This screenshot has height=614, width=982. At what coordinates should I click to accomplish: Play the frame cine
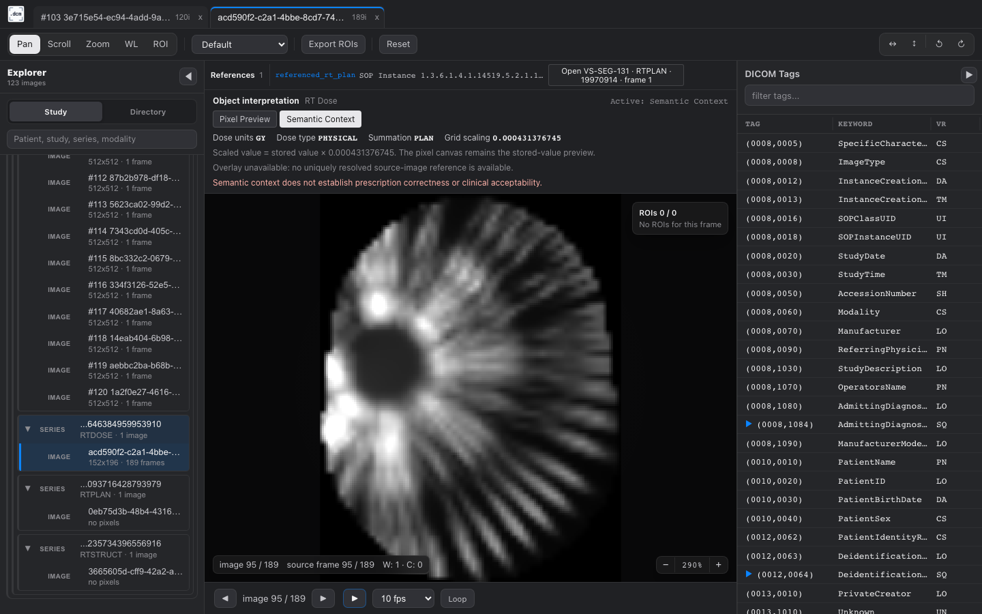point(355,598)
